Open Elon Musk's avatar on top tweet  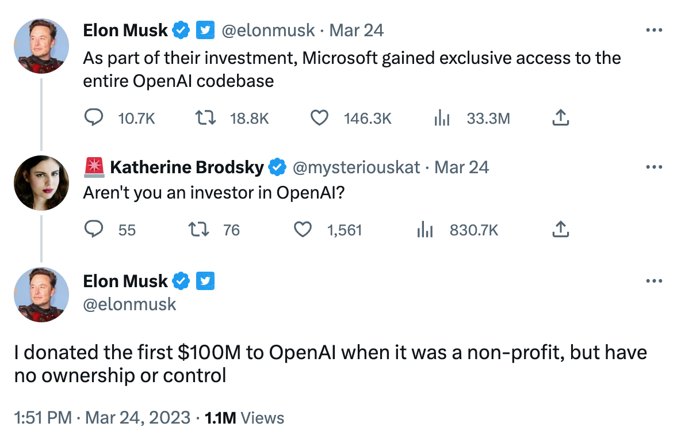[41, 45]
